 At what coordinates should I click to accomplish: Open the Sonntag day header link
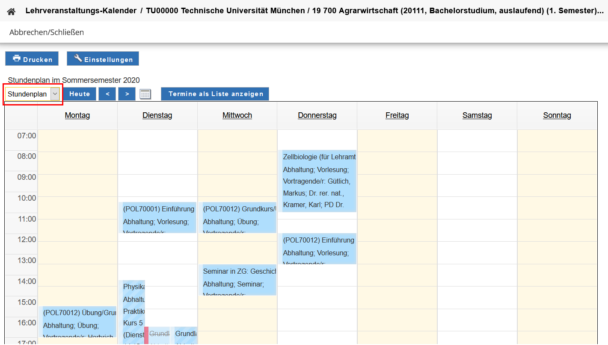click(557, 115)
